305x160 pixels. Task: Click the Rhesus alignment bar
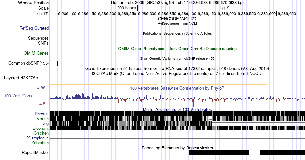[x=177, y=114]
